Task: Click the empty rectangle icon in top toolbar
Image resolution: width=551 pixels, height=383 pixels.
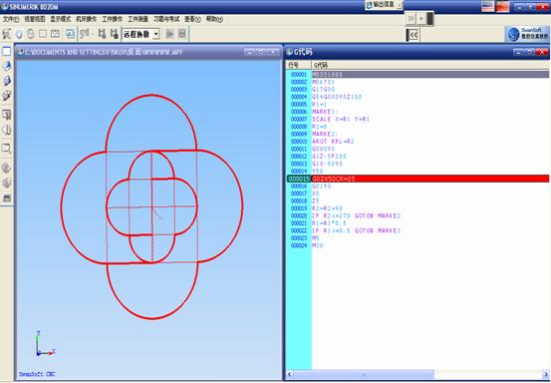Action: point(43,34)
